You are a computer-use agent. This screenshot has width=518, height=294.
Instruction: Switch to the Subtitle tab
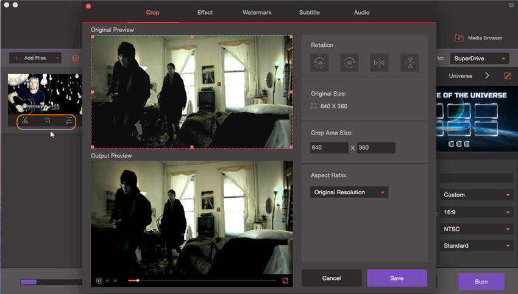310,13
